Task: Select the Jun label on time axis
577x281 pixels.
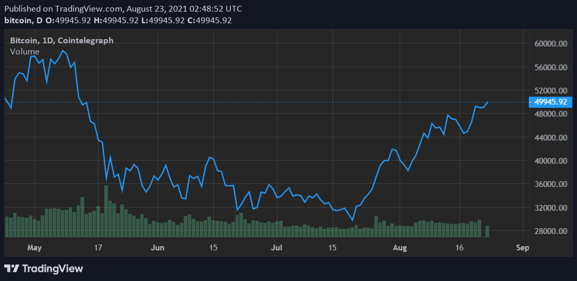Action: [157, 247]
